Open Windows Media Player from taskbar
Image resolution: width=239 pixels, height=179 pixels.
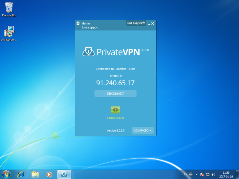49,174
